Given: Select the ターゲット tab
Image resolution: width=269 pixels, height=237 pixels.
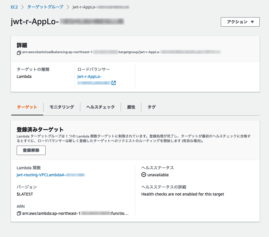Looking at the screenshot, I should pos(27,107).
